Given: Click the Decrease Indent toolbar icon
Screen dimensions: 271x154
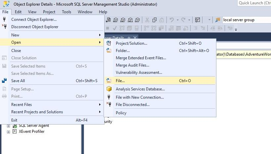Looking at the screenshot, I should [x=213, y=28].
